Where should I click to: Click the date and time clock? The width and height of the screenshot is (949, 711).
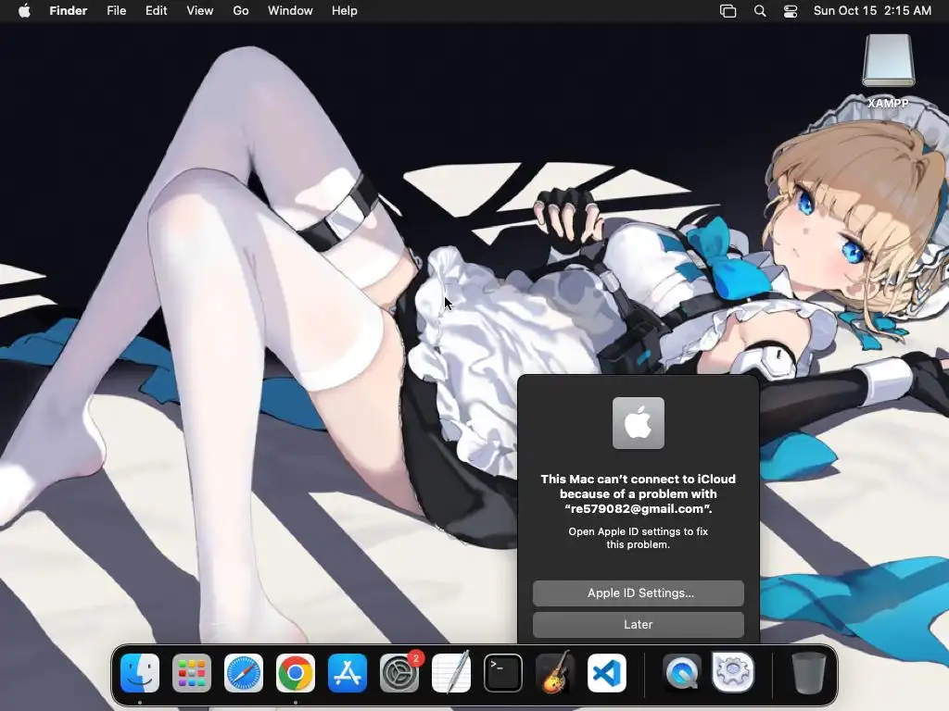pyautogui.click(x=872, y=11)
